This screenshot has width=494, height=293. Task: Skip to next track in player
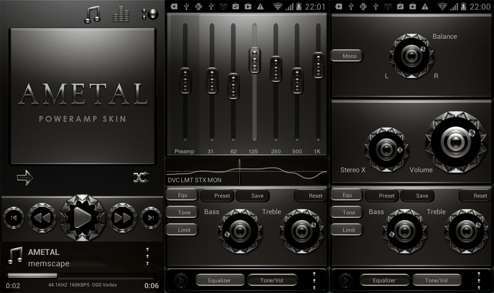tap(151, 217)
